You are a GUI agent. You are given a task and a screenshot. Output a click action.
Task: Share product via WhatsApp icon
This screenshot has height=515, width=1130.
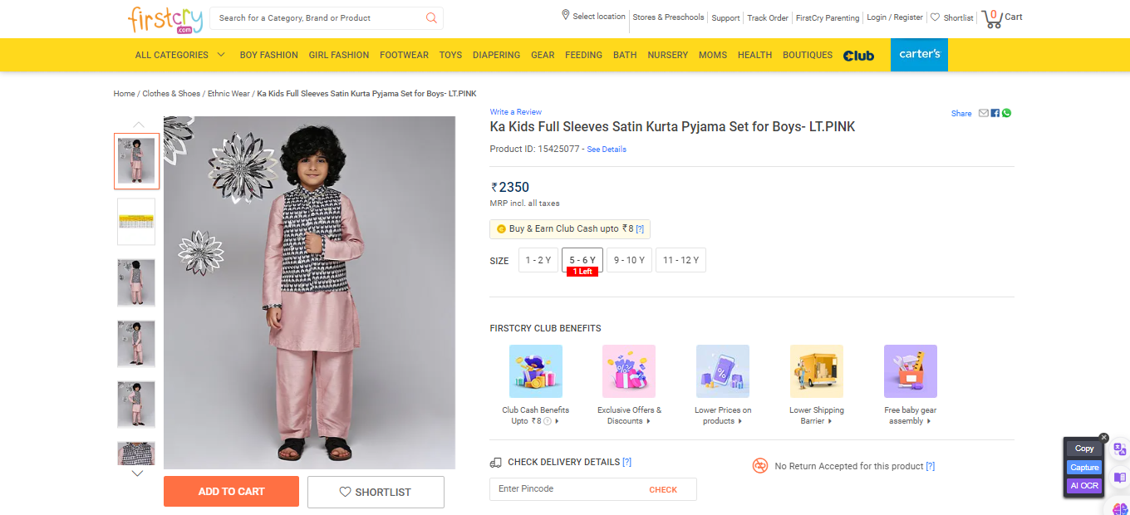pos(1007,113)
